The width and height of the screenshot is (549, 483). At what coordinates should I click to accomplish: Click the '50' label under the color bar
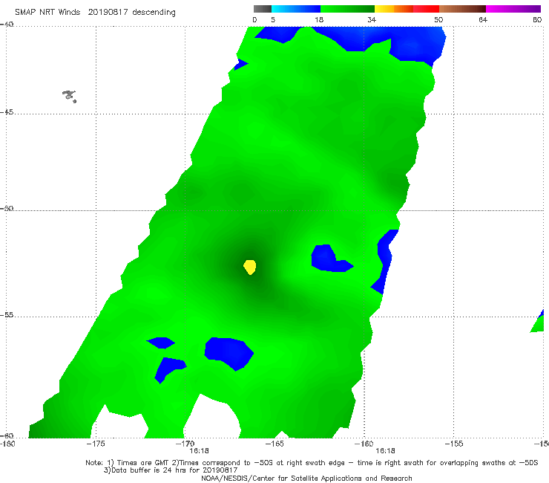click(x=438, y=19)
